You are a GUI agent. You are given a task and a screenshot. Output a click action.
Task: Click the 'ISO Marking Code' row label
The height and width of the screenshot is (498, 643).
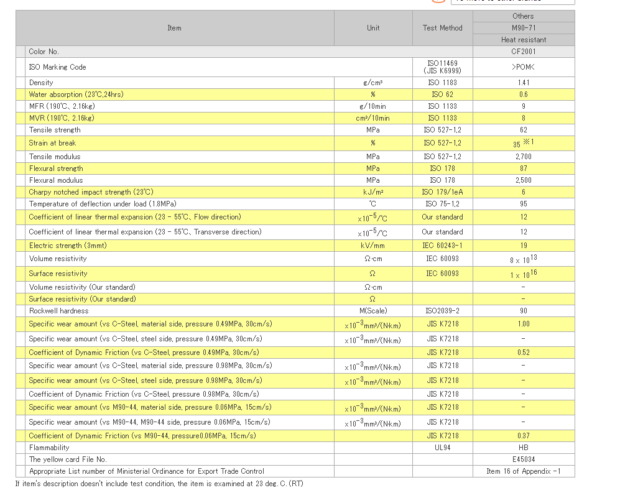[x=57, y=67]
